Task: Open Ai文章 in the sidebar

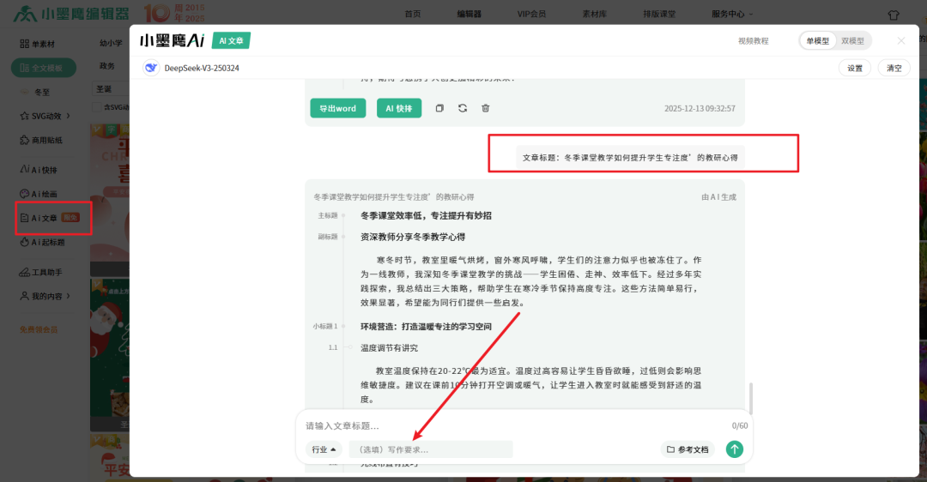Action: click(50, 218)
